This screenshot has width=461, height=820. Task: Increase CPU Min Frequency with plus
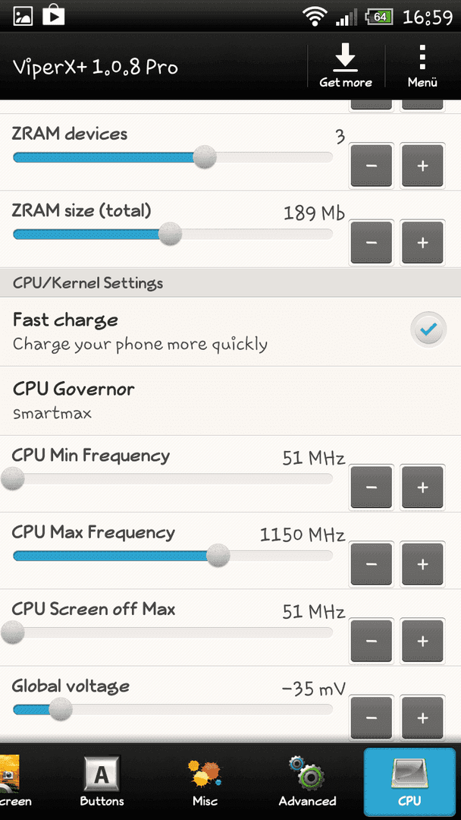[422, 487]
